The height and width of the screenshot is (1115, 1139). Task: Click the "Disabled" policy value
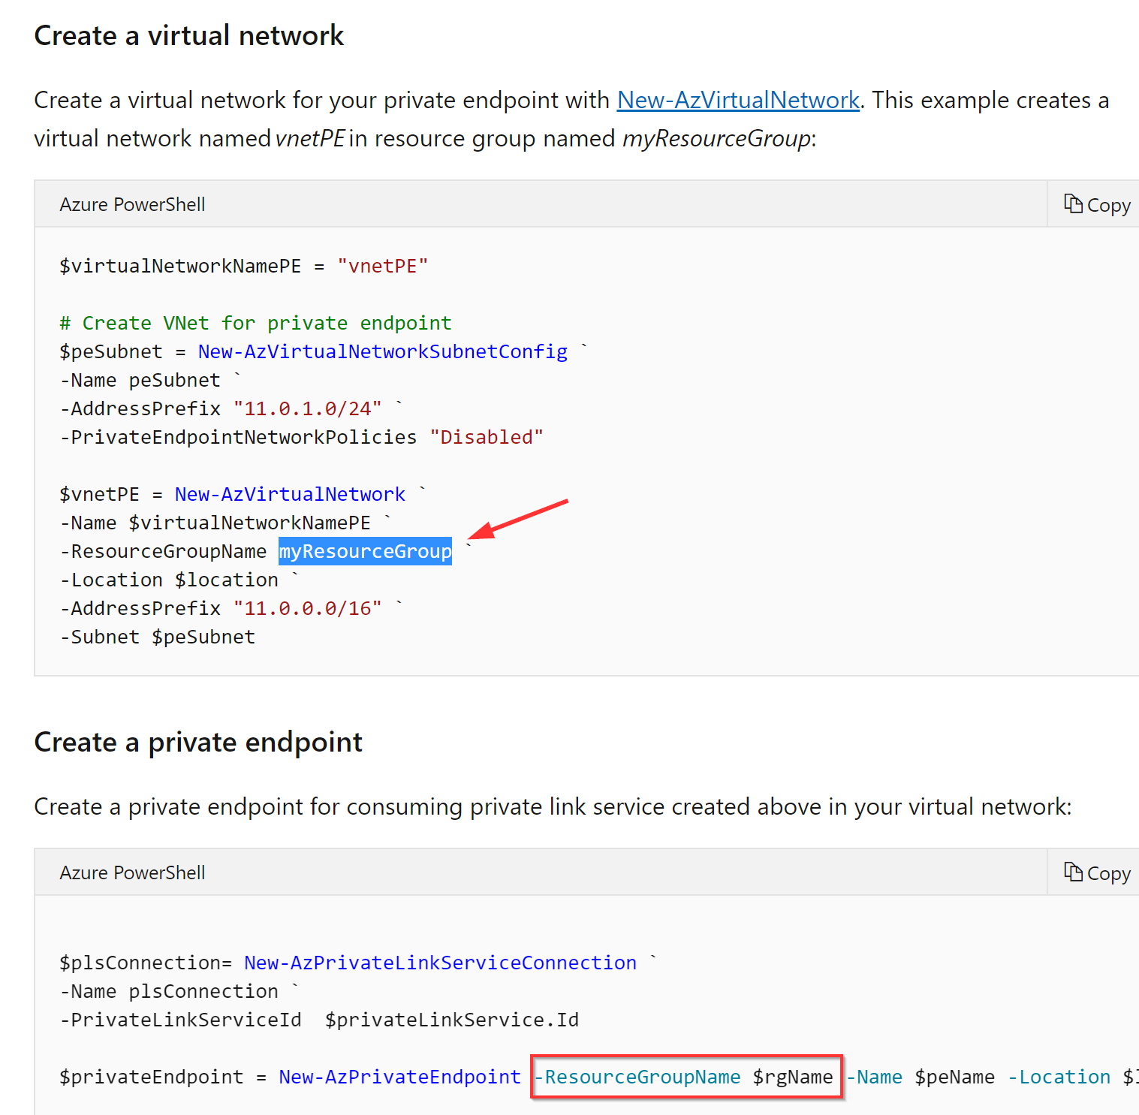click(x=487, y=437)
